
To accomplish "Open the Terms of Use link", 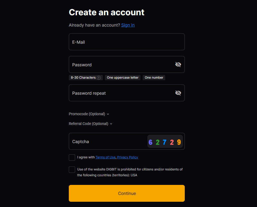I will 105,157.
